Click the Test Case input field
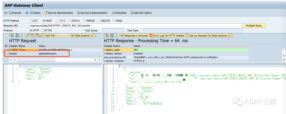Screen dimensions: 286x114 click(x=193, y=30)
